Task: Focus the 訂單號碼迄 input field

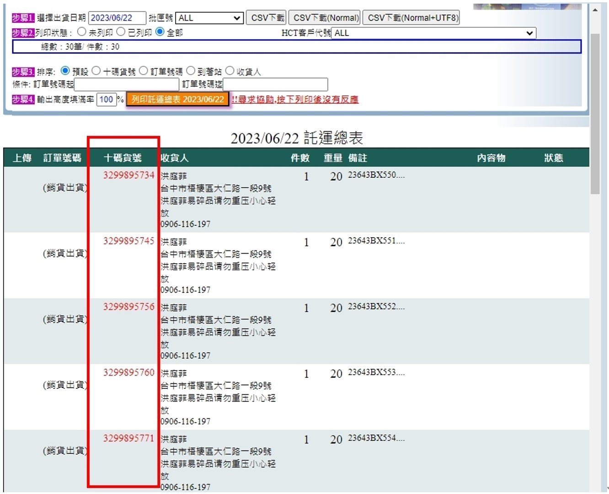Action: coord(275,85)
